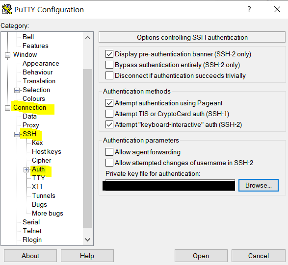
Task: Open the Browse dialog for private key
Action: (259, 185)
